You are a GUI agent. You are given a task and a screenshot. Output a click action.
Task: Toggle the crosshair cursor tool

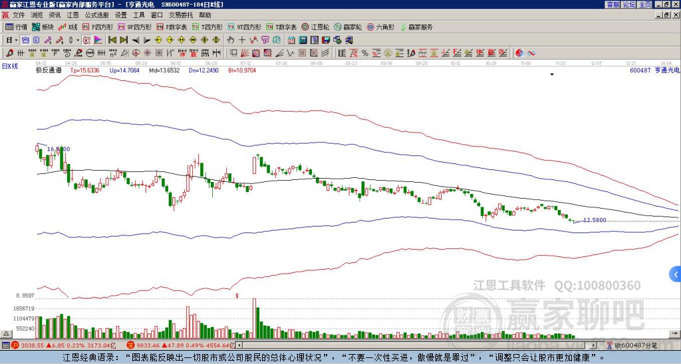242,41
